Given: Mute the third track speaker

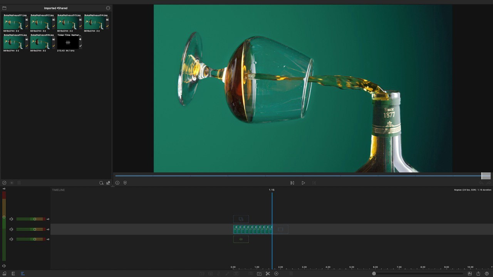Looking at the screenshot, I should tap(12, 239).
